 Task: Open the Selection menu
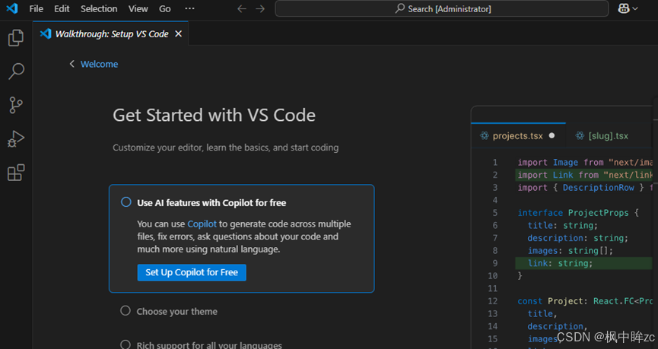point(99,9)
